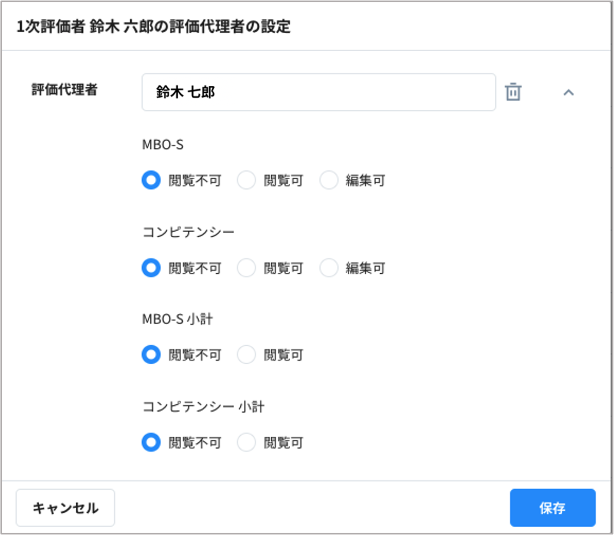614x535 pixels.
Task: Select 閲覧不可 for コンピテンシー
Action: pos(151,268)
